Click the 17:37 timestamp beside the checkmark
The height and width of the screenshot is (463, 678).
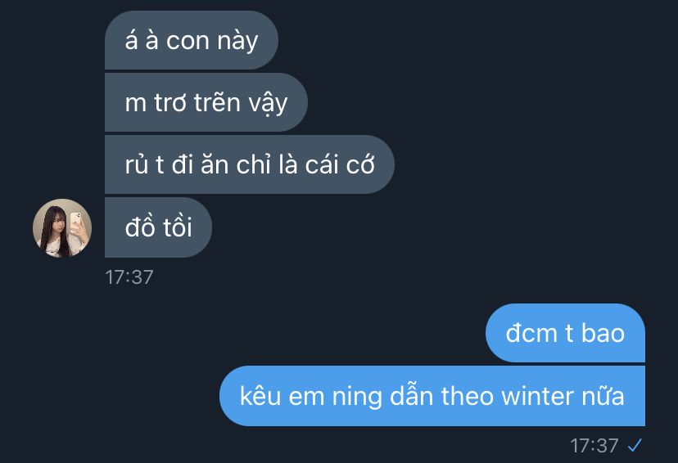(x=594, y=446)
